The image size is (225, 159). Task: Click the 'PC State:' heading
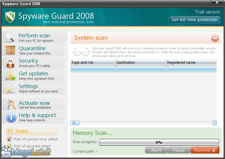click(x=18, y=131)
